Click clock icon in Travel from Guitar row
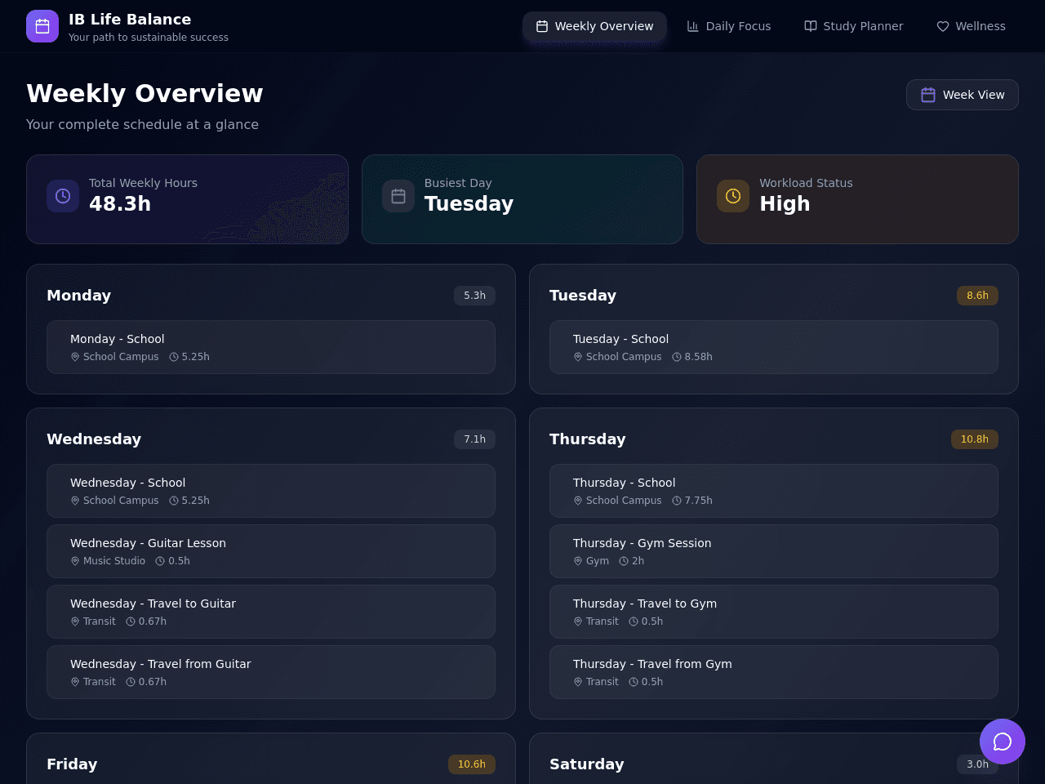Image resolution: width=1045 pixels, height=784 pixels. click(131, 682)
